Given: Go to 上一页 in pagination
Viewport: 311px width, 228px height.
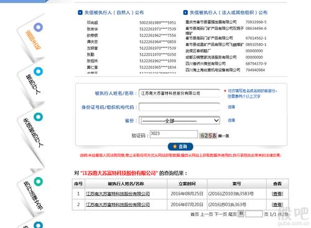Looking at the screenshot, I should tap(207, 214).
